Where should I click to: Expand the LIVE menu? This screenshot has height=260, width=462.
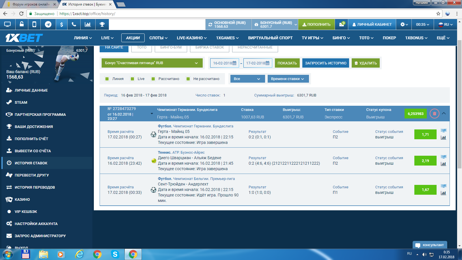(107, 38)
